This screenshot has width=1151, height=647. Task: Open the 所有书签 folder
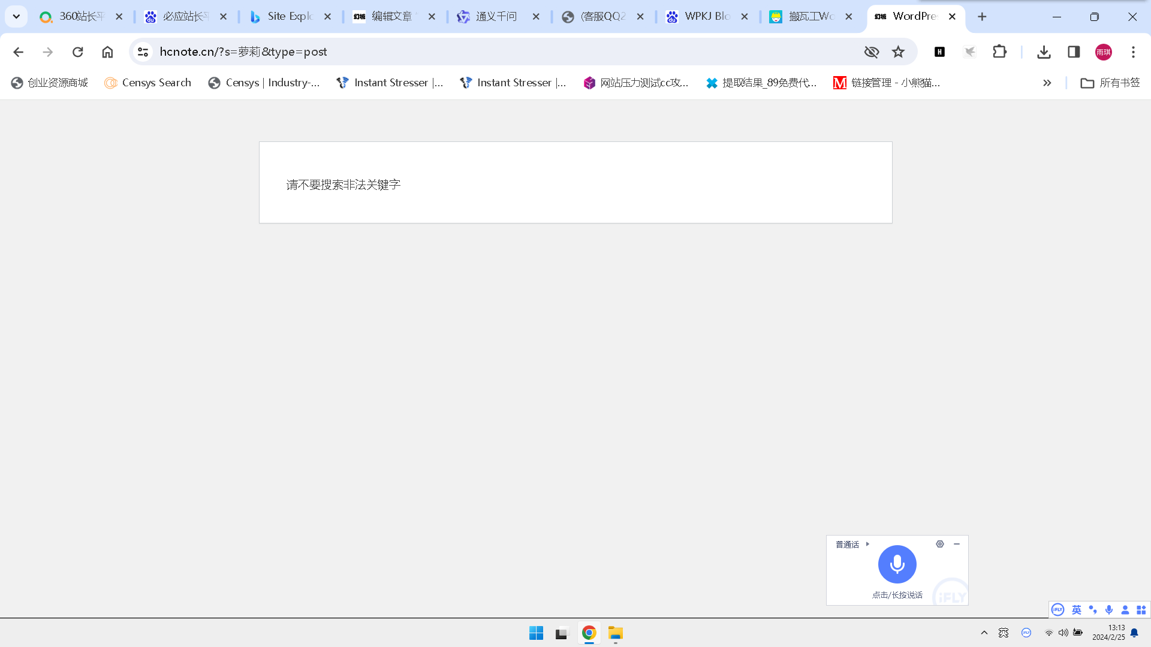pos(1110,83)
